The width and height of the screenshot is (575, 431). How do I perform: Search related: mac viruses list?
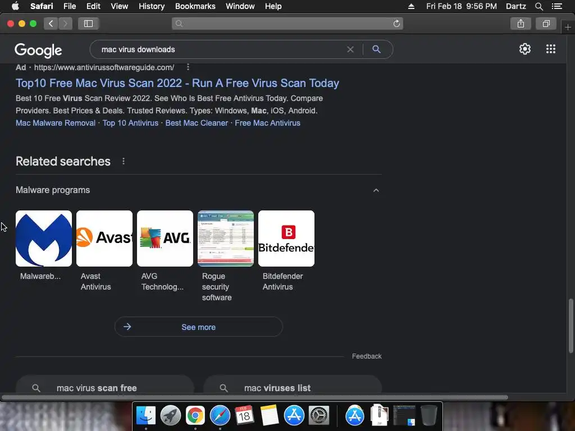(x=292, y=385)
